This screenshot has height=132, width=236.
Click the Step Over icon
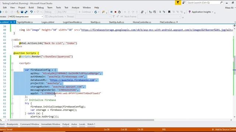click(x=133, y=12)
